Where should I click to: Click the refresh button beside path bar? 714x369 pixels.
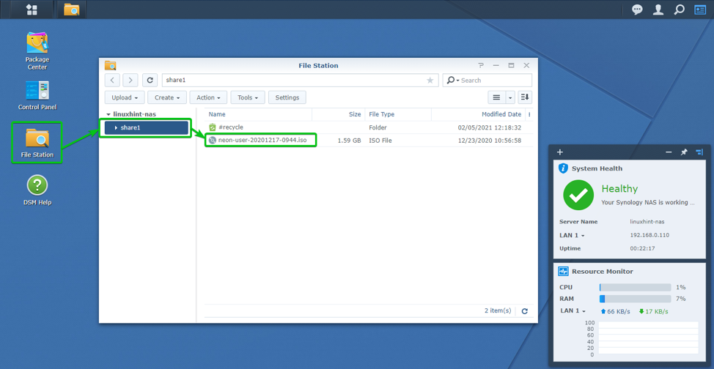click(150, 81)
